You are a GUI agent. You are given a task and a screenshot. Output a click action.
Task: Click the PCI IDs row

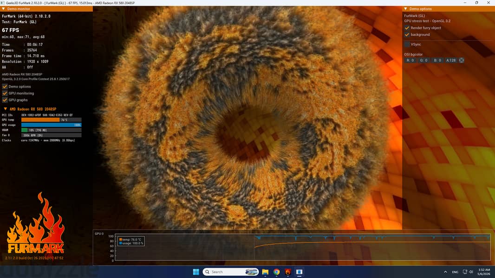(x=37, y=115)
